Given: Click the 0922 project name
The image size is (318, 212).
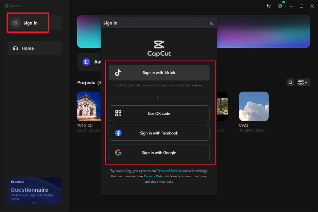Looking at the screenshot, I should point(243,125).
